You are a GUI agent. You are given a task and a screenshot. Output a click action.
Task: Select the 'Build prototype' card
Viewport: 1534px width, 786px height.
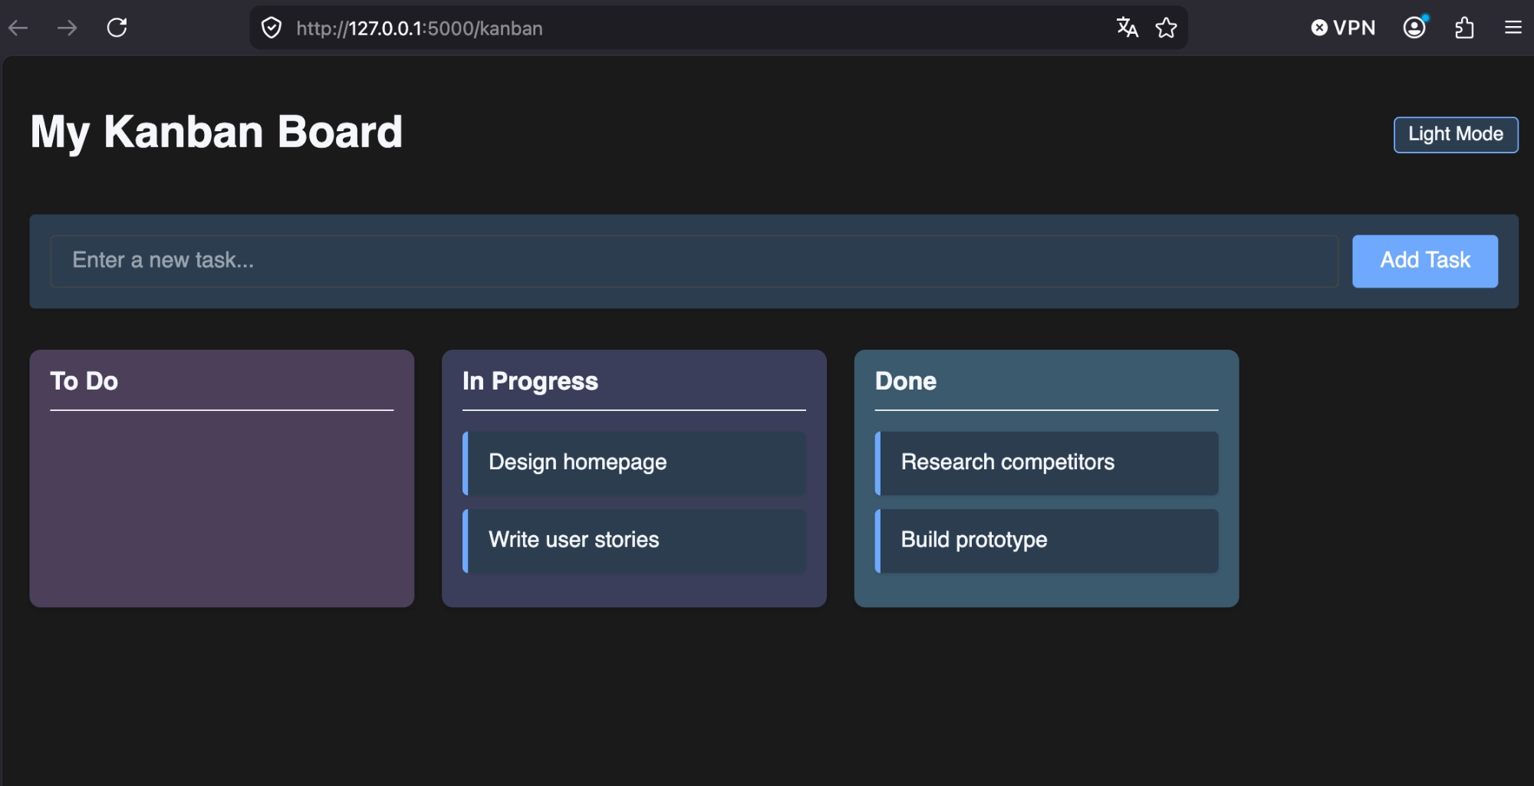[x=1046, y=540]
